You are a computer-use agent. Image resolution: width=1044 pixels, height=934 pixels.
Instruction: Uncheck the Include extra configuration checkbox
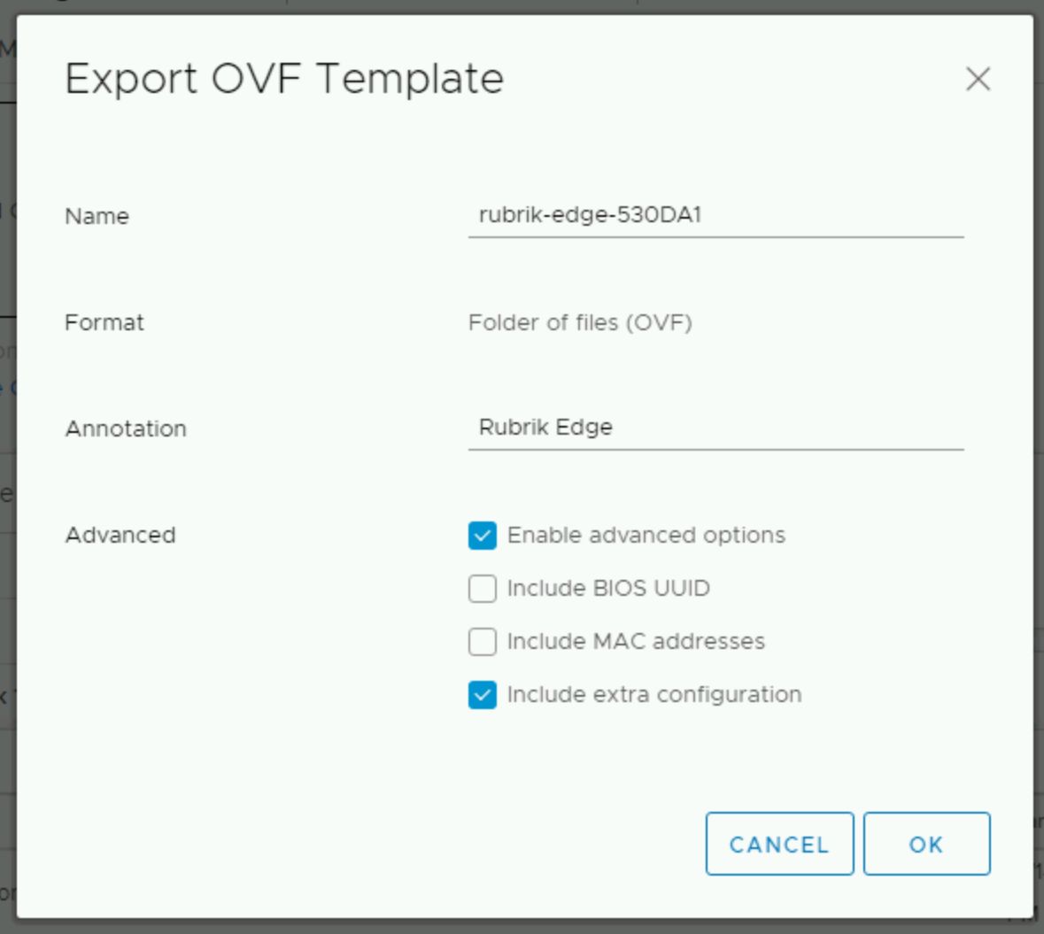pos(482,695)
